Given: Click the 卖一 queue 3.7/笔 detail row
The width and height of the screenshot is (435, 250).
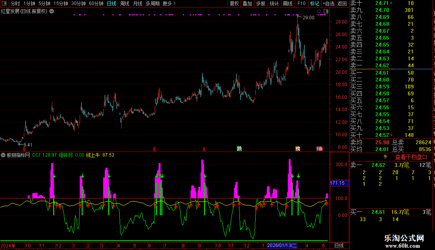Looking at the screenshot, I should (391, 165).
